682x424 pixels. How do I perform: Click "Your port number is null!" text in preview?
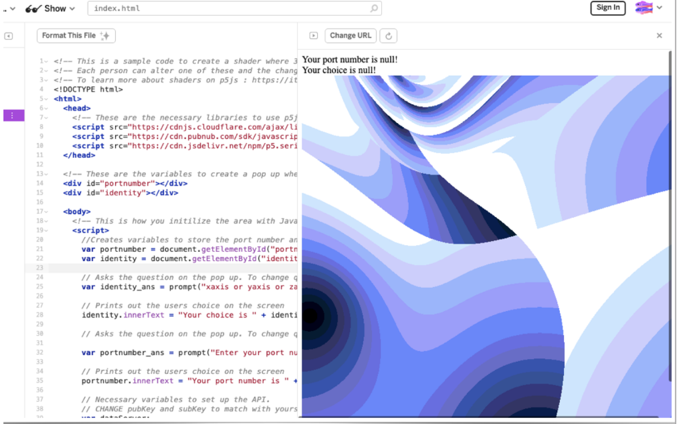350,60
